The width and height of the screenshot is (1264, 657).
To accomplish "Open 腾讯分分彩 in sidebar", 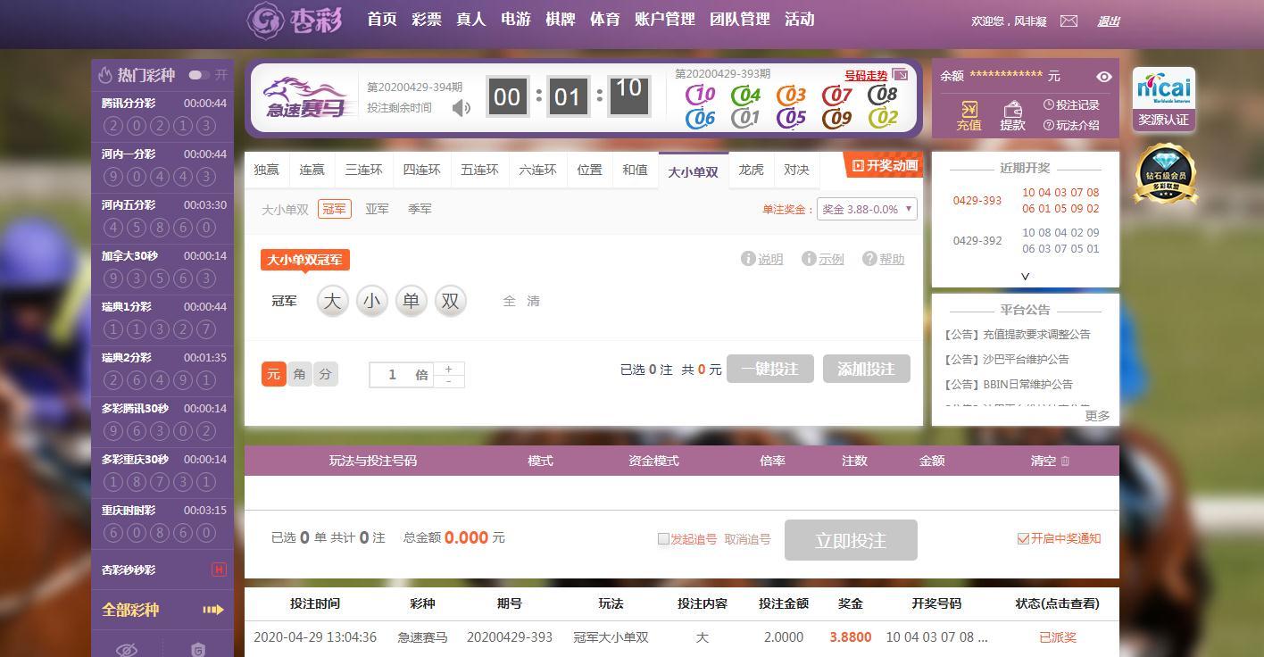I will coord(163,115).
